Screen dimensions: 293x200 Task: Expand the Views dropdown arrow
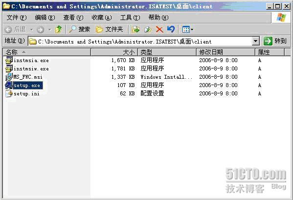click(192, 29)
